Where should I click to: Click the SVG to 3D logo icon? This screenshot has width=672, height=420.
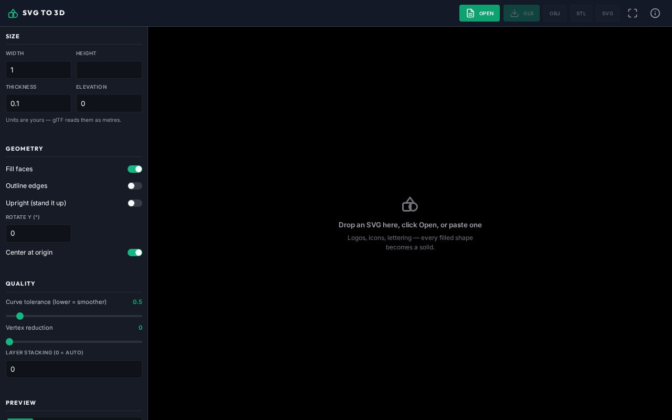coord(13,13)
